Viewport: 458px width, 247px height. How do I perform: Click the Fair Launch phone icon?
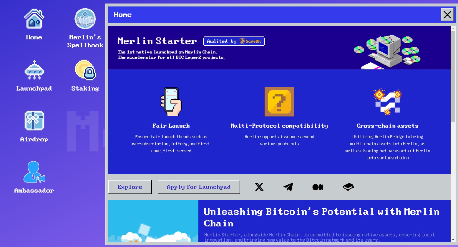[171, 102]
